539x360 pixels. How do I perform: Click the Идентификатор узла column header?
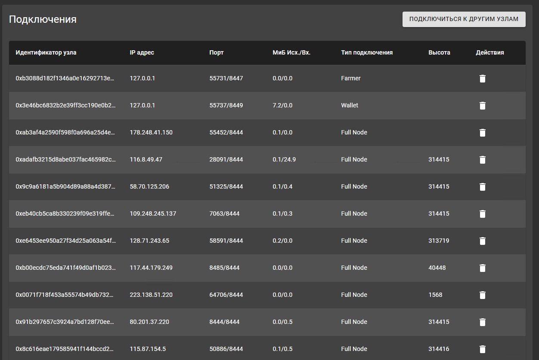[x=46, y=52]
